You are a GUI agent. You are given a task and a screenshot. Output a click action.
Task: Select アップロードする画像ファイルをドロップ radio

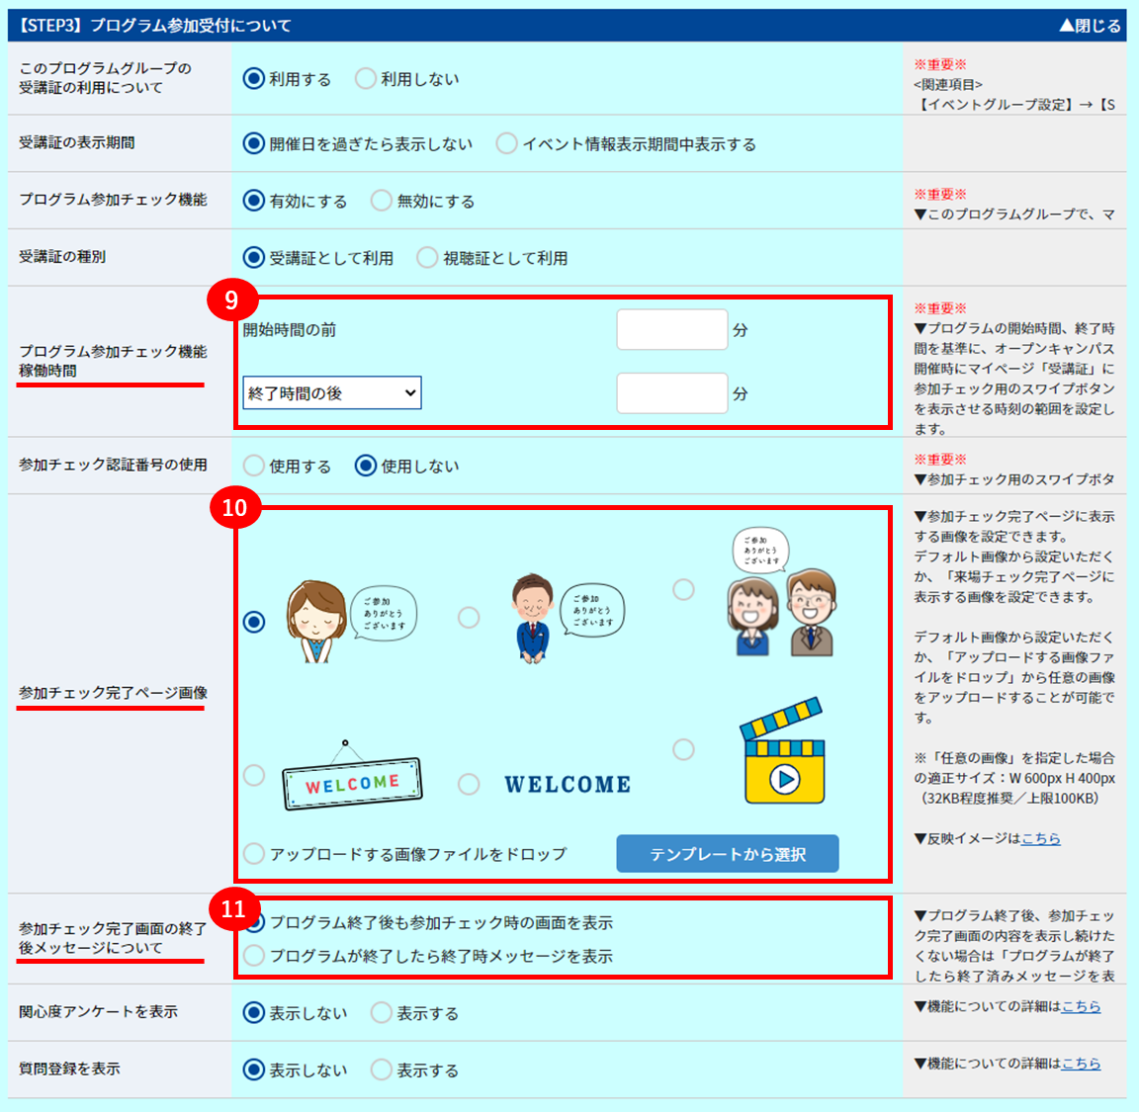click(x=253, y=853)
